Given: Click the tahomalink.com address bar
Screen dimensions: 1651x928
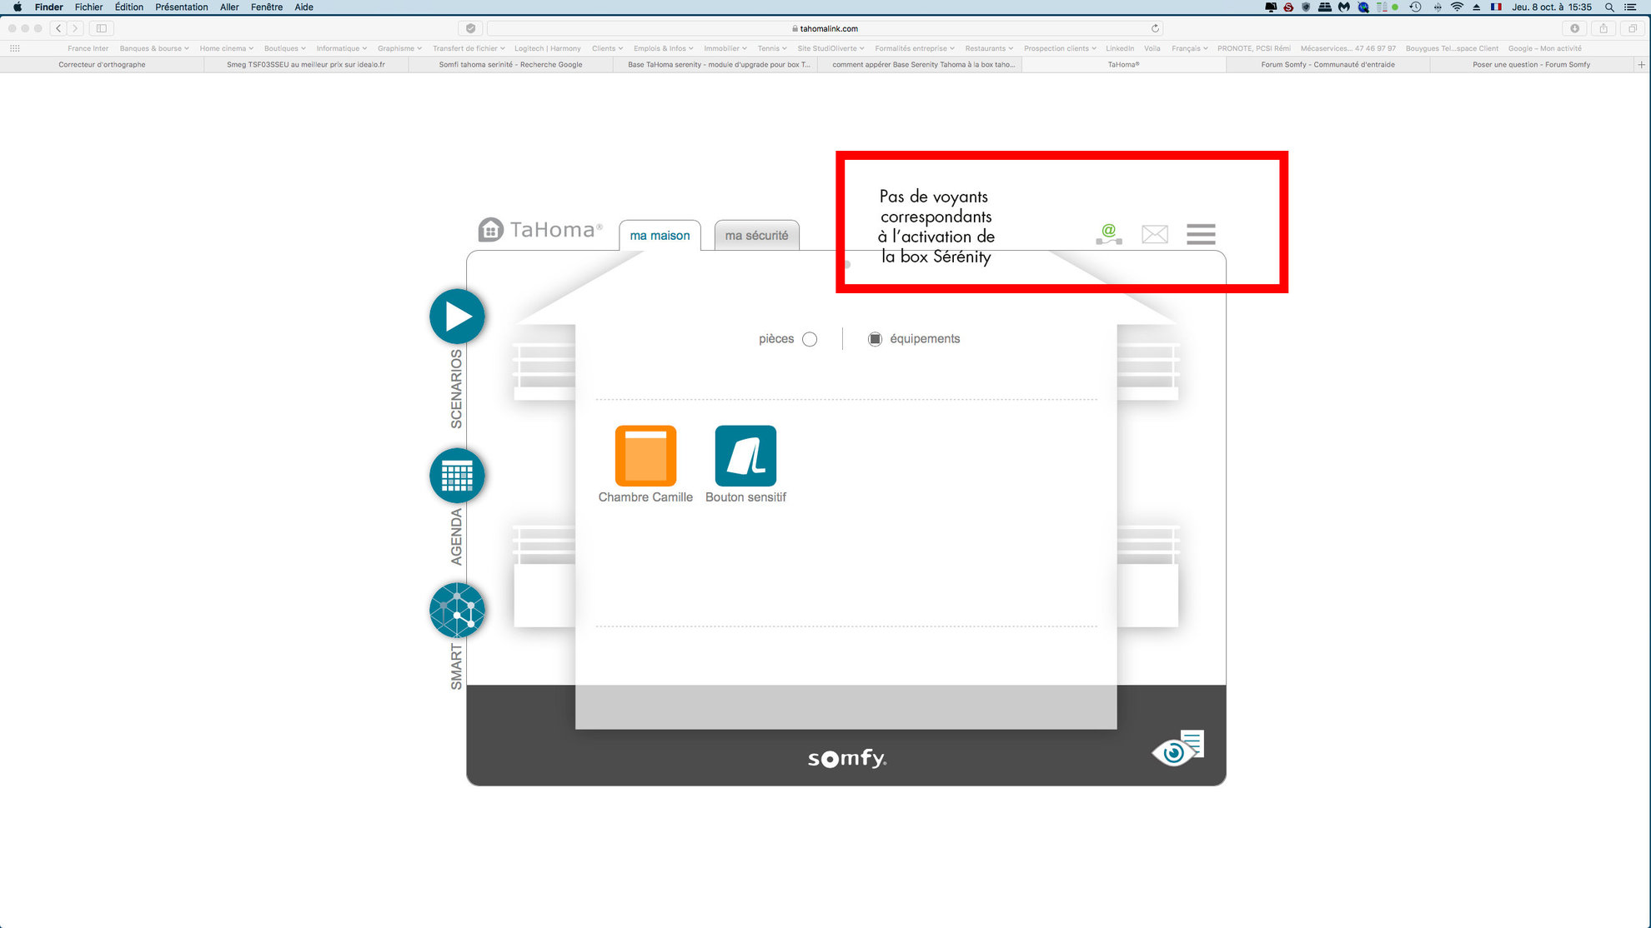Looking at the screenshot, I should (824, 28).
